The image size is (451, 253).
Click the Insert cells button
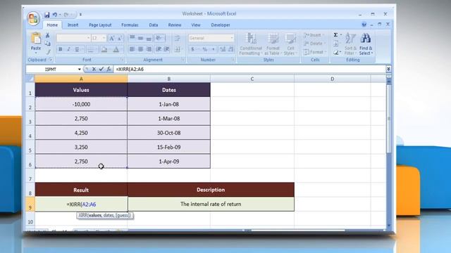[314, 35]
